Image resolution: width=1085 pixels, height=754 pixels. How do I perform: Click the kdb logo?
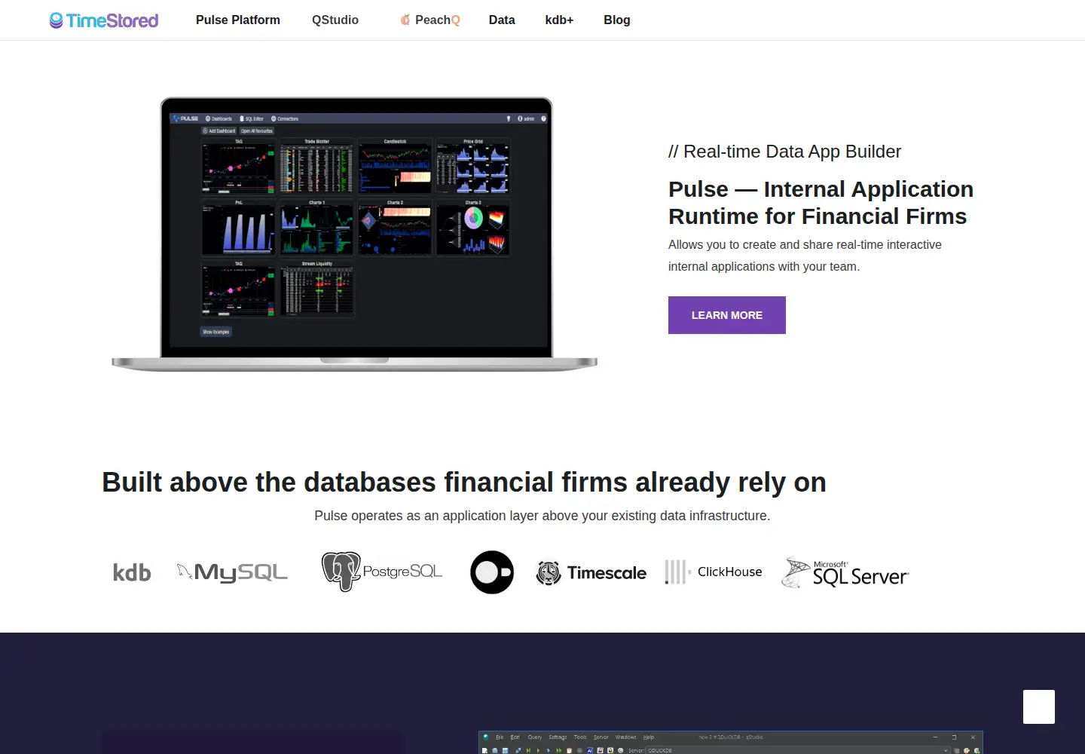(x=132, y=573)
